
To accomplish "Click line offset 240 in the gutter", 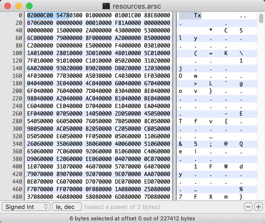I will 17,106.
